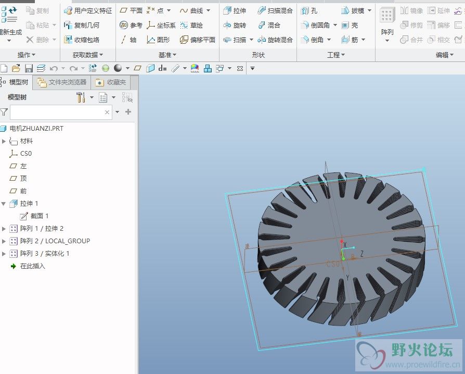This screenshot has width=465, height=374.
Task: Click the Redo arrow icon
Action: [x=73, y=69]
